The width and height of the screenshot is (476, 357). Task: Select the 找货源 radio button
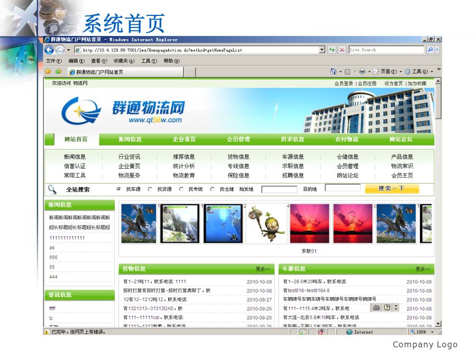(150, 189)
